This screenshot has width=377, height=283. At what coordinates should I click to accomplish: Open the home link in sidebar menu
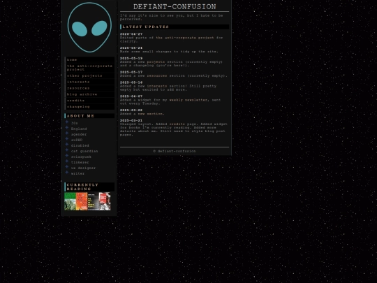(x=89, y=60)
